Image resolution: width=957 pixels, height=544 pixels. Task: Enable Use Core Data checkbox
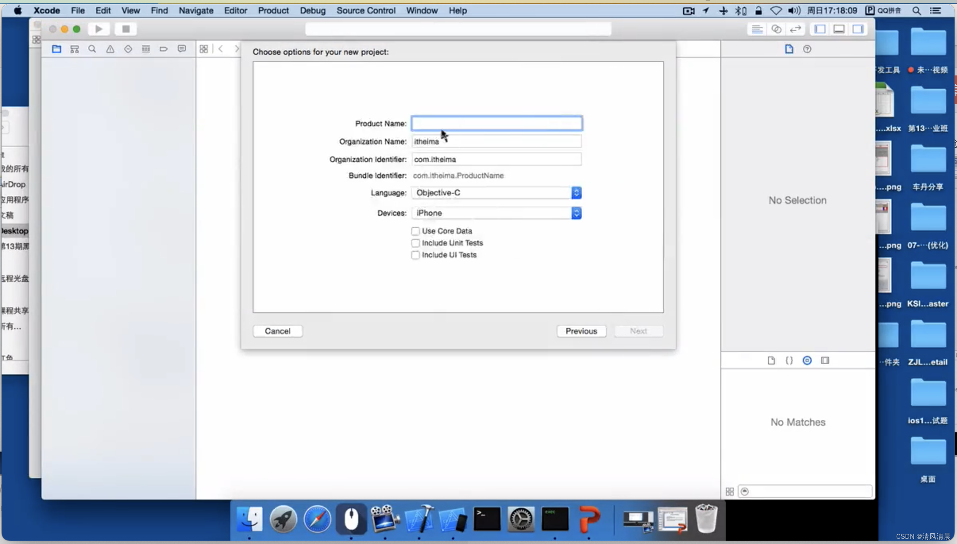[x=415, y=231]
